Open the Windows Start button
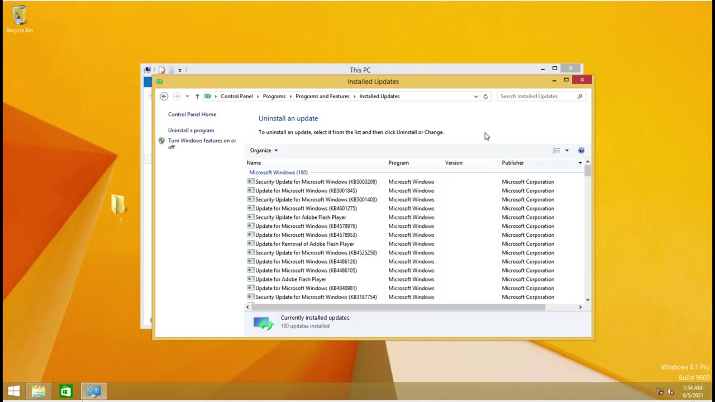 [x=14, y=391]
